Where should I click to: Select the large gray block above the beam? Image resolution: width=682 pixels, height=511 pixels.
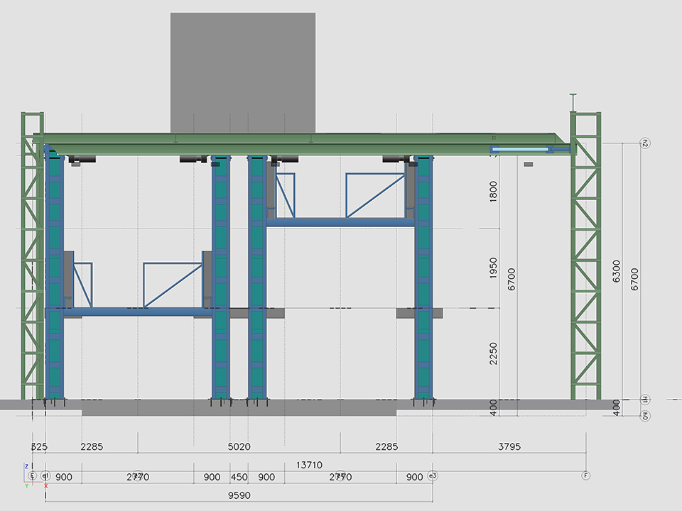click(x=243, y=71)
